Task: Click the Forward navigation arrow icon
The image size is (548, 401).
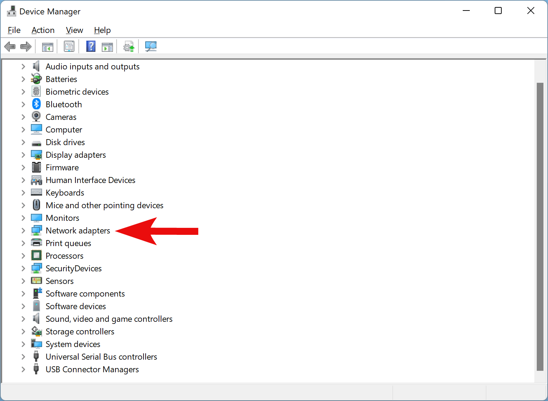Action: pyautogui.click(x=26, y=46)
